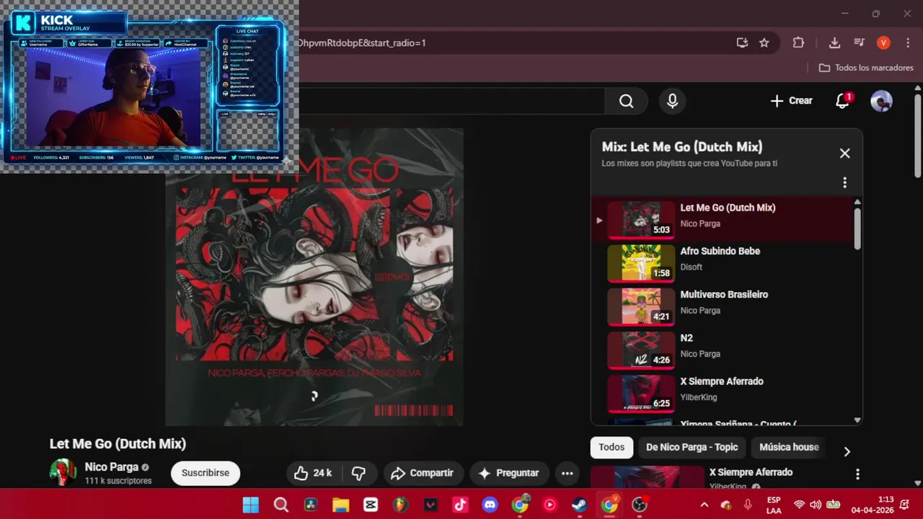
Task: Open Valorant from the taskbar
Action: (x=430, y=505)
